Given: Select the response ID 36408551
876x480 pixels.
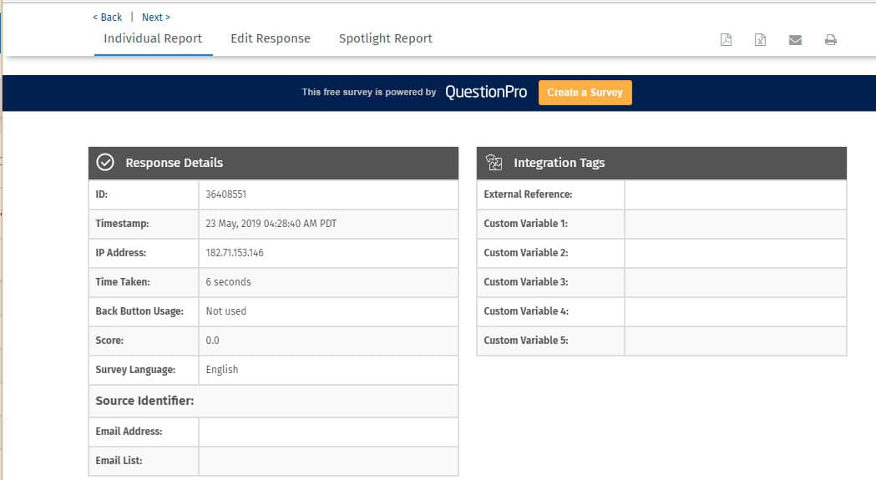Looking at the screenshot, I should pos(225,195).
